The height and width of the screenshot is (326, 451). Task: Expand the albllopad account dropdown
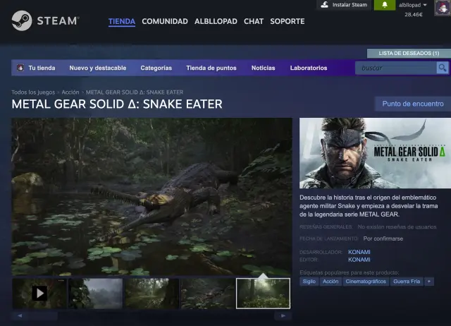click(x=412, y=5)
